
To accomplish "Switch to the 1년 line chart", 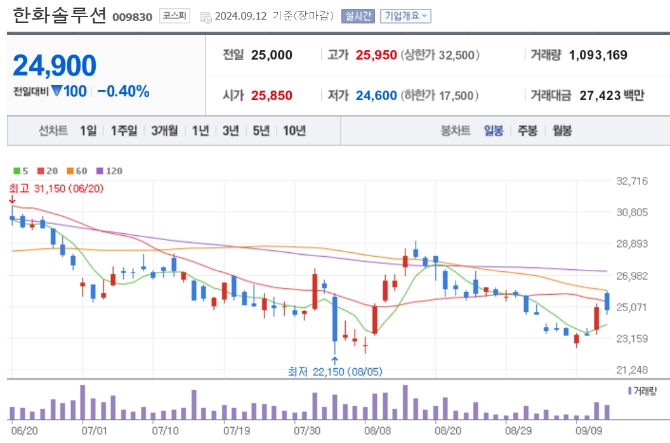I will click(x=200, y=131).
